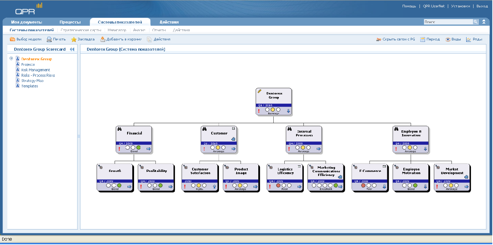Click down trend arrow on Employee Motivation card
The image size is (493, 245).
(x=425, y=187)
